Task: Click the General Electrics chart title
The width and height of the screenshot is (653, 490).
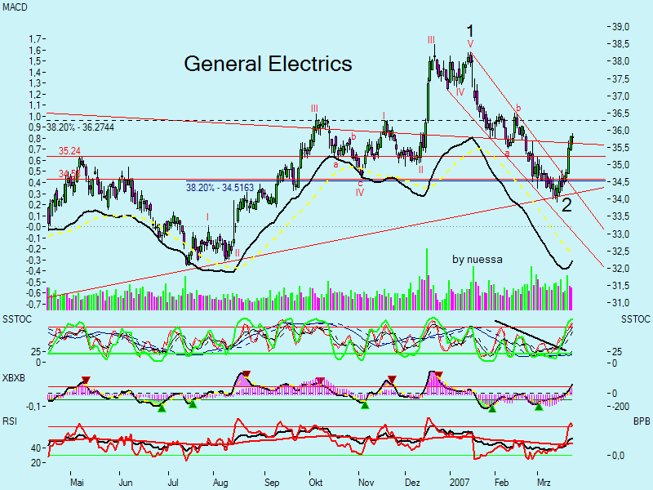Action: [268, 64]
